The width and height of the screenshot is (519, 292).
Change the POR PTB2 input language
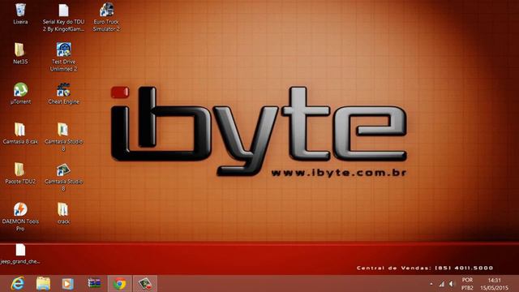(467, 284)
